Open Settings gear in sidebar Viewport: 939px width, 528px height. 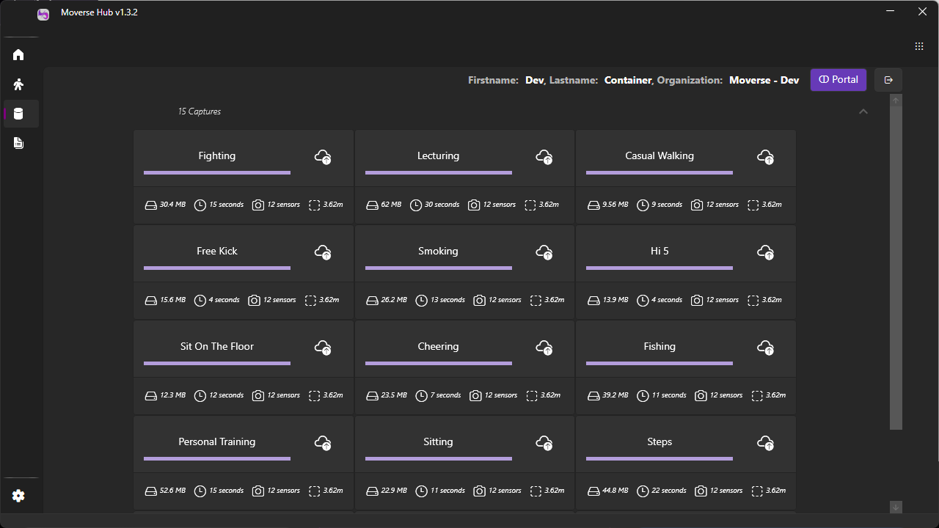[18, 496]
